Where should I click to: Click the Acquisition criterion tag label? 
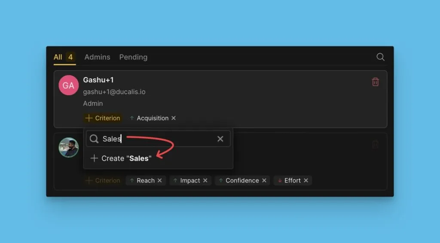(x=152, y=118)
